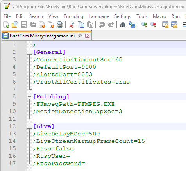Open Find with the binoculars icon
Screen dimensions: 186x171
(x=123, y=25)
